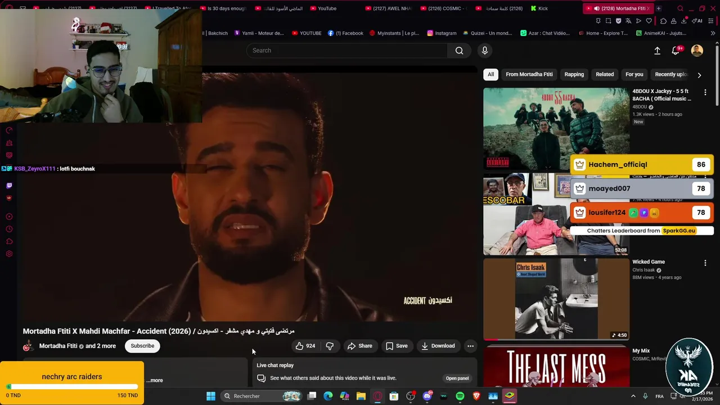Click the Windows taskbar Rechercher search box

[x=262, y=396]
